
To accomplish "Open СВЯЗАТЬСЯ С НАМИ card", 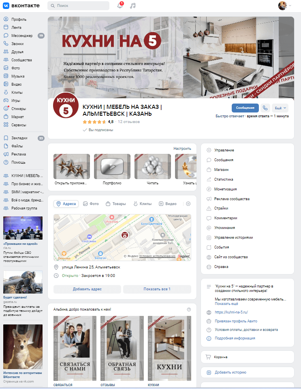I will pyautogui.click(x=75, y=348).
